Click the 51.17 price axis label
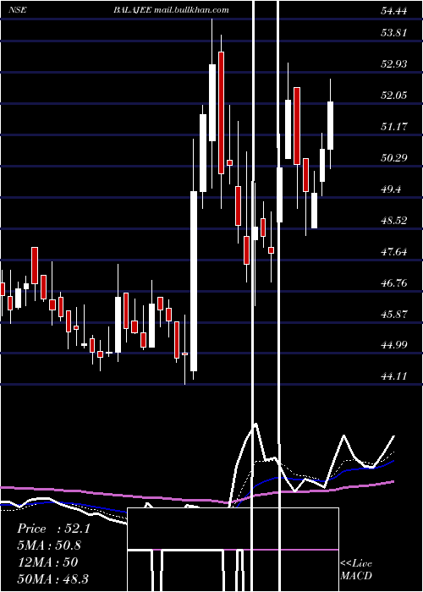 tap(394, 126)
